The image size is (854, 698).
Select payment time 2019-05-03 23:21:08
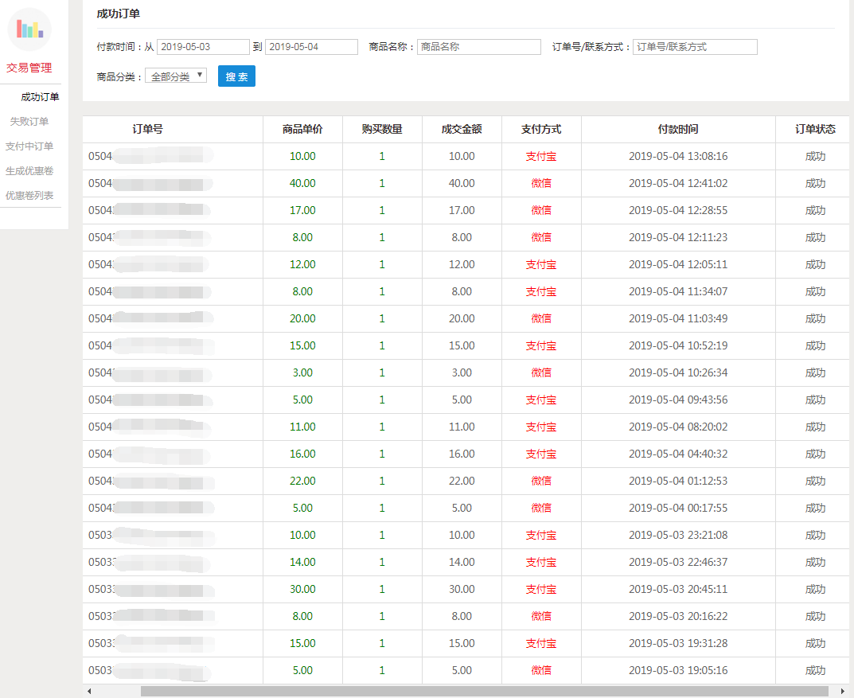click(x=678, y=535)
